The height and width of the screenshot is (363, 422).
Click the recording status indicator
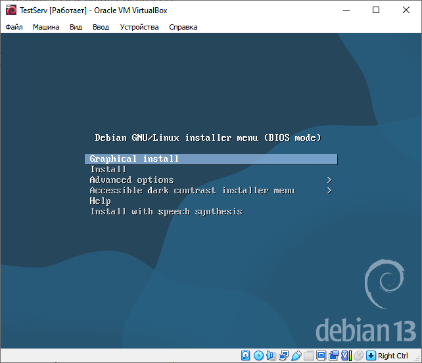tap(333, 356)
